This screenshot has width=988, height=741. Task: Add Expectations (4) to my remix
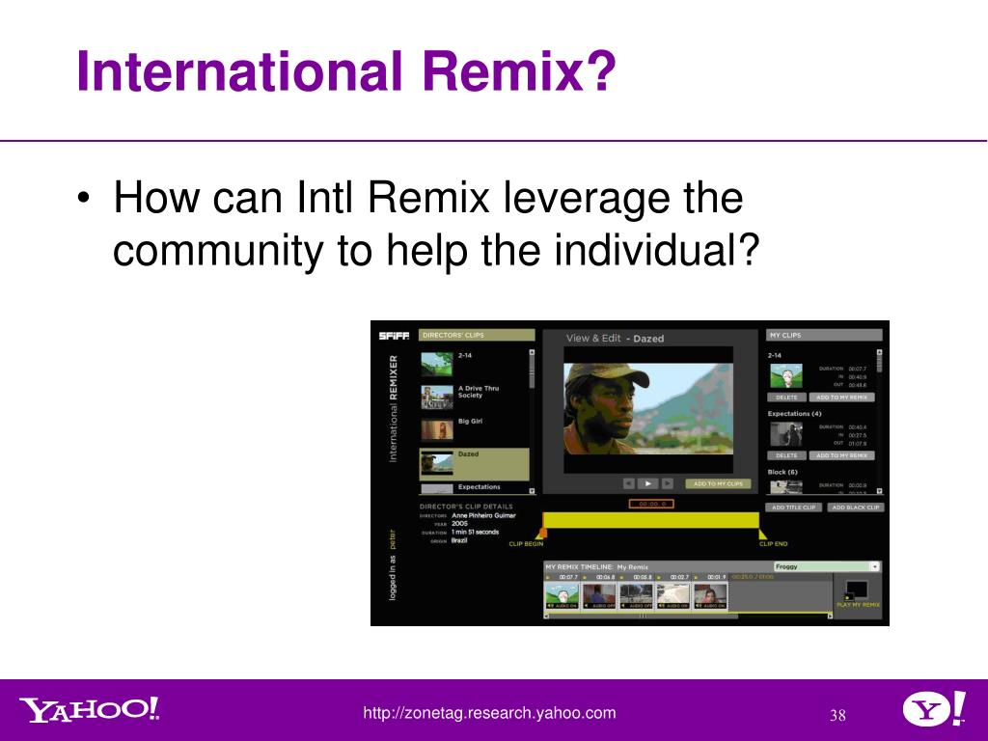(841, 455)
